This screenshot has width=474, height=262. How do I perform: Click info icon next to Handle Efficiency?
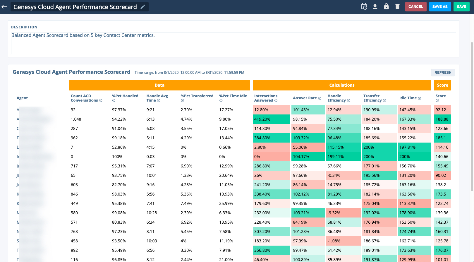click(348, 100)
